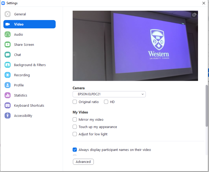Select the Video settings tab
The height and width of the screenshot is (172, 209).
click(30, 24)
